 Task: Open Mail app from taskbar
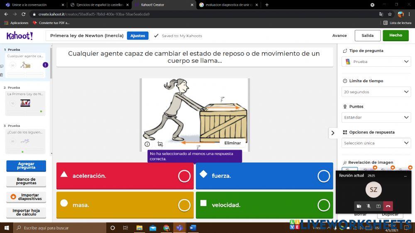153,228
